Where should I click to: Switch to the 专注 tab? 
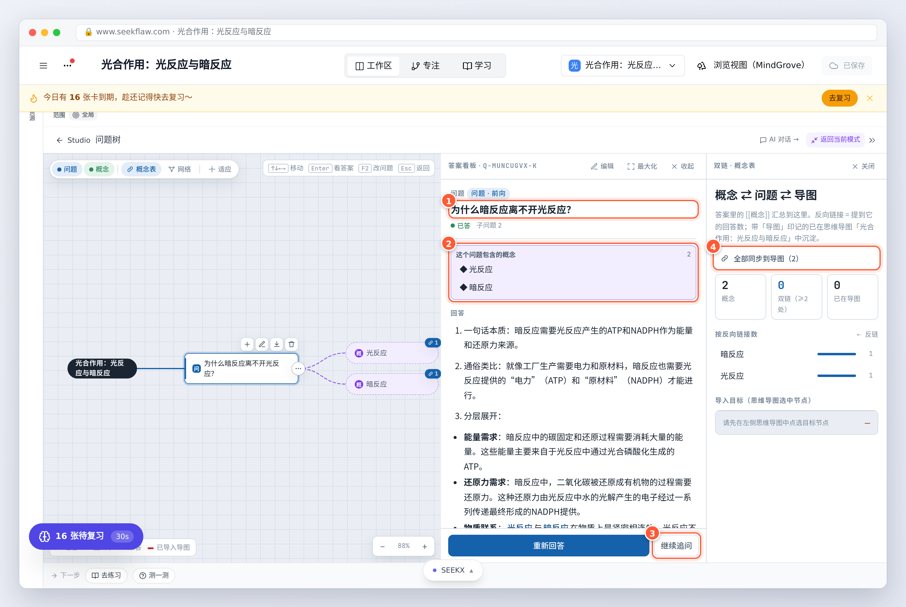coord(426,66)
